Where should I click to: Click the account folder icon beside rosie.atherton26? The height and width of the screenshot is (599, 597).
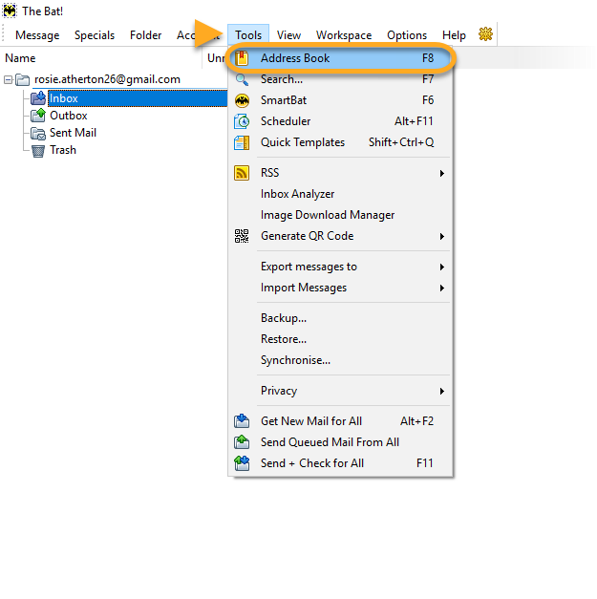[x=23, y=80]
